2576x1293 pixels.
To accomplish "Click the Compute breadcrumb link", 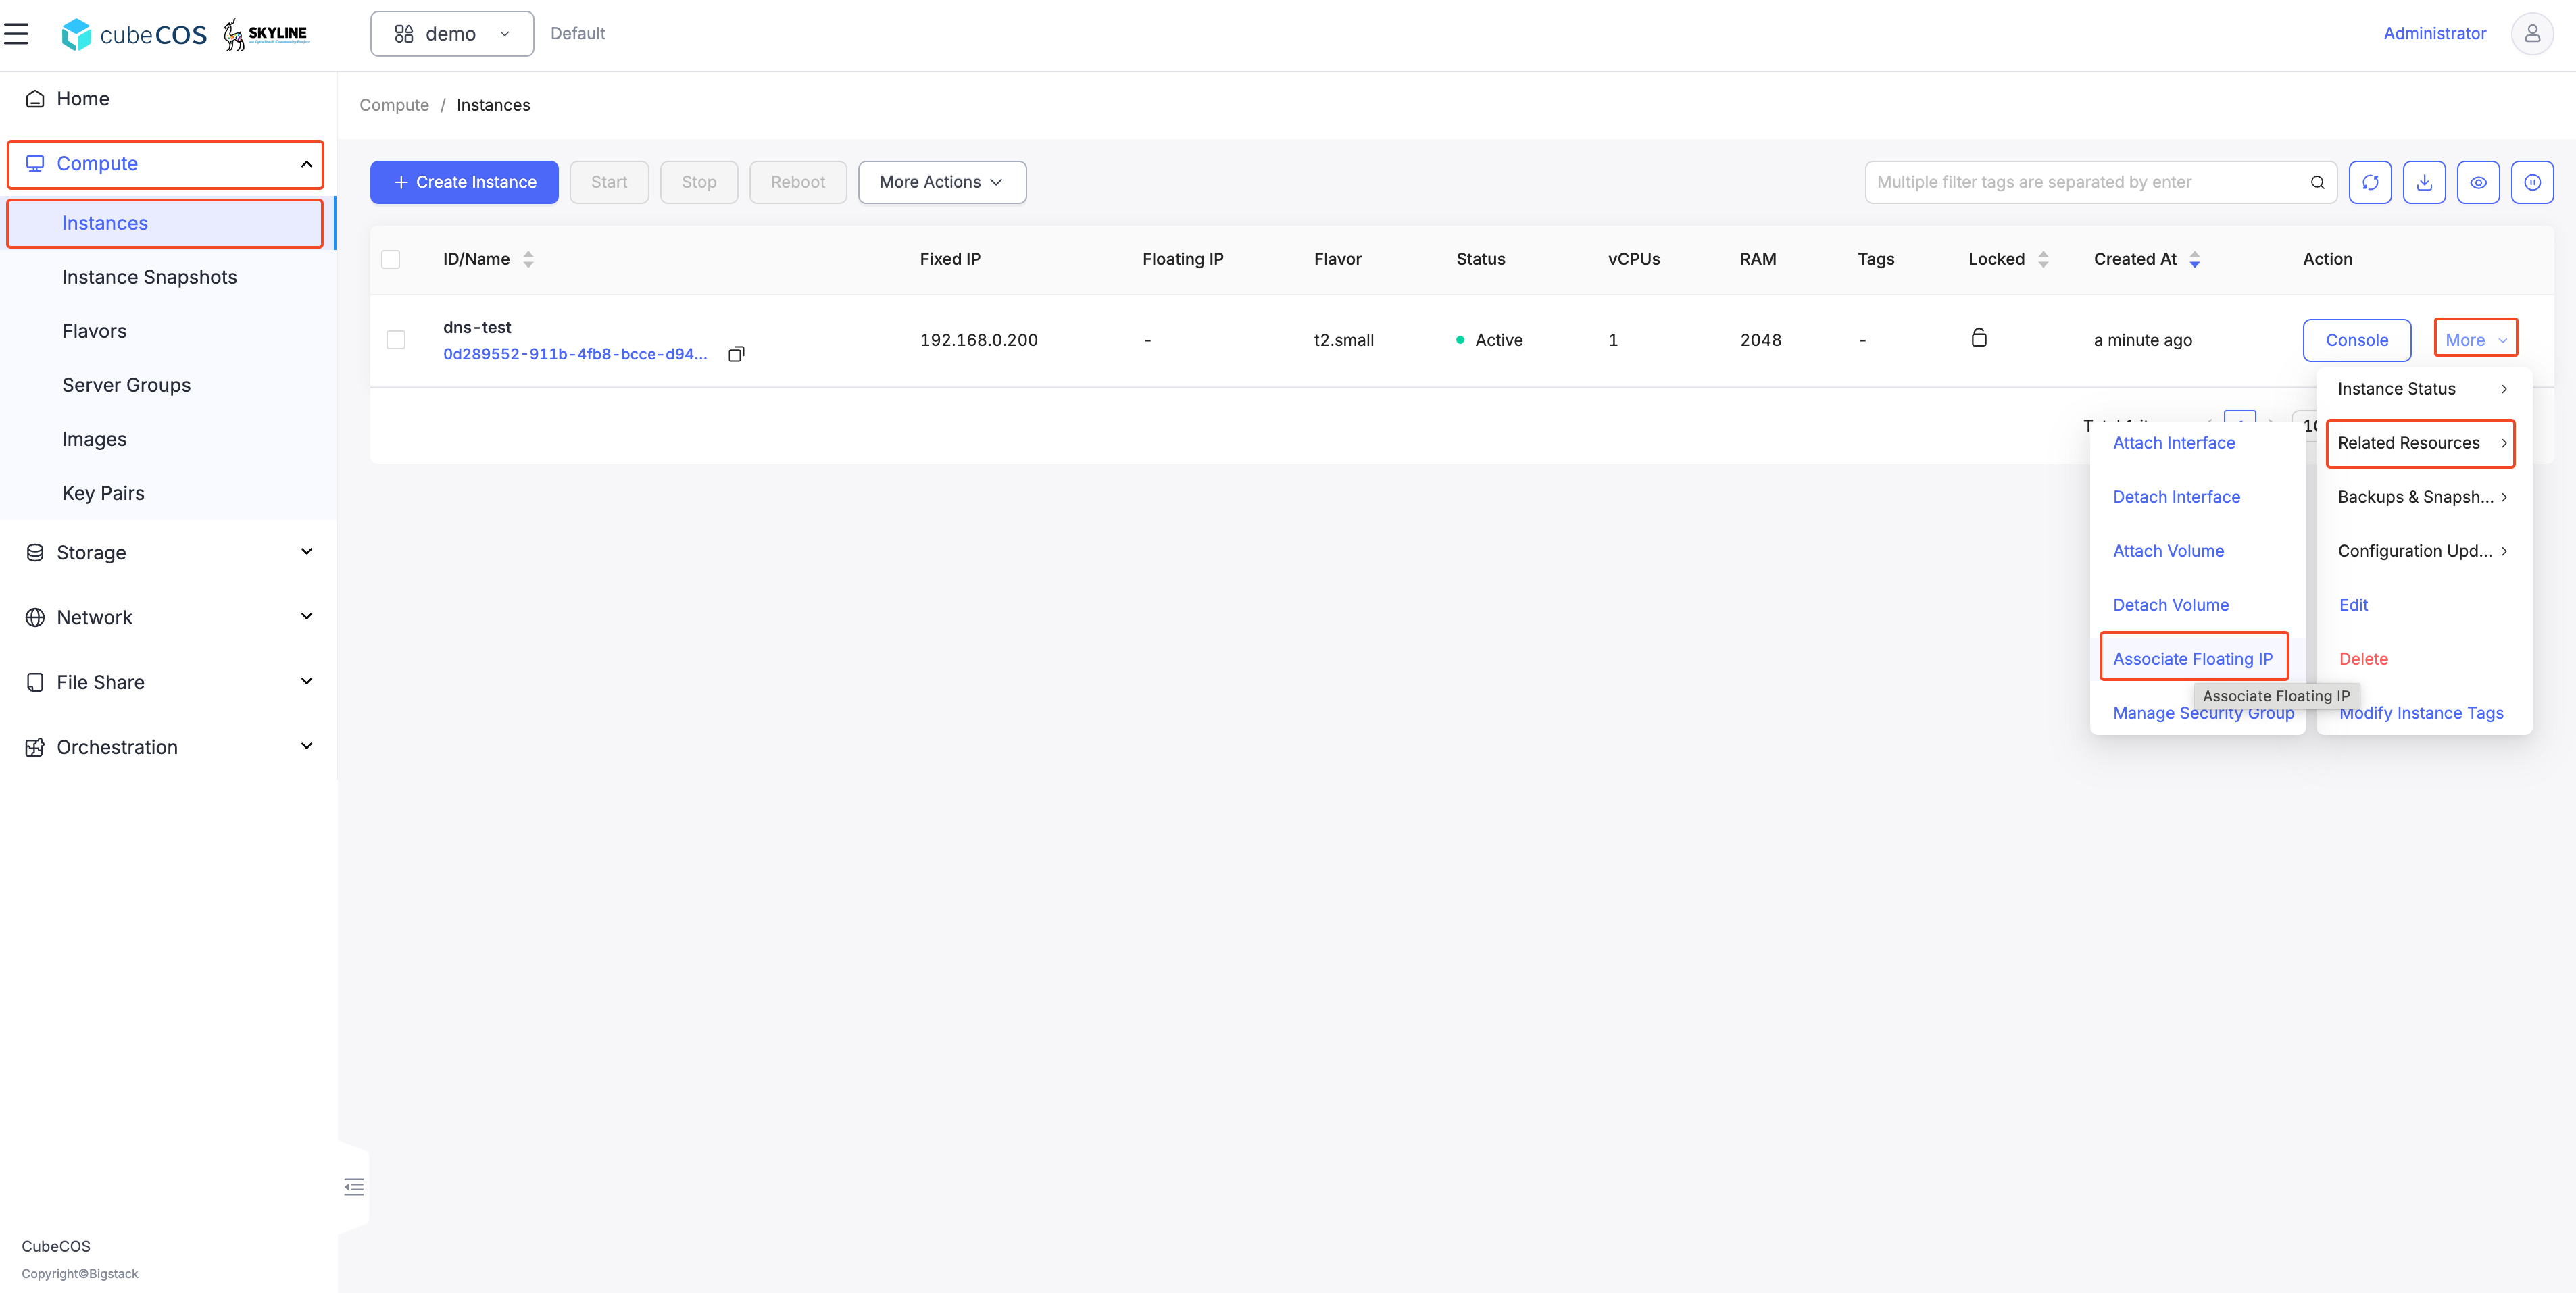I will 394,105.
